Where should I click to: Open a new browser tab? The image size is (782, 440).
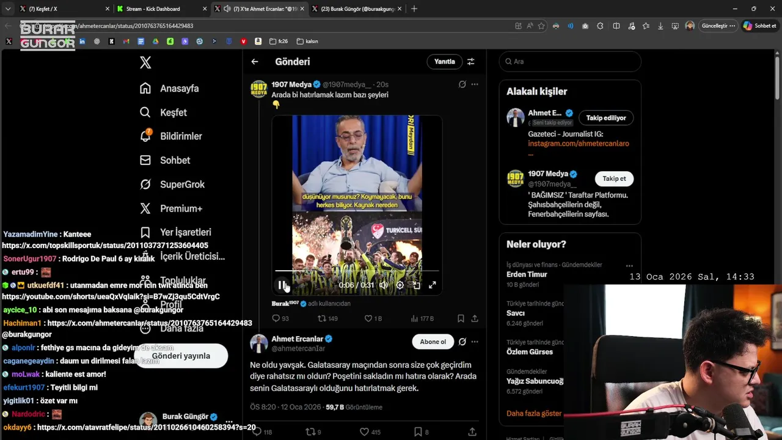pos(414,9)
